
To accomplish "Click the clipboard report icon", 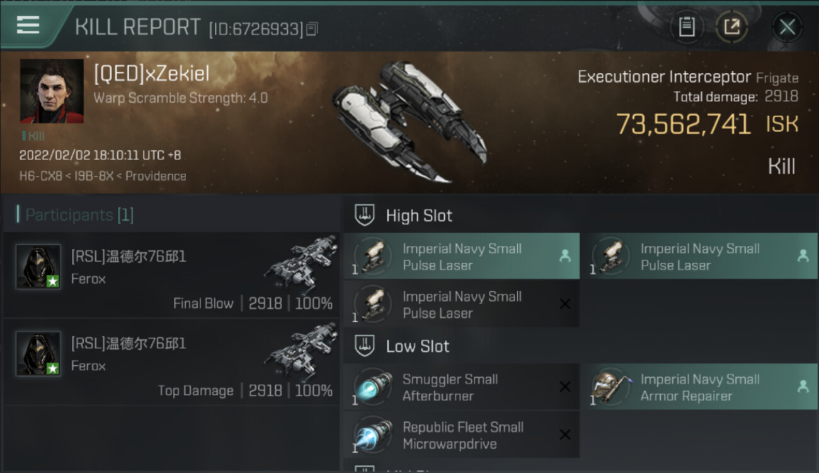I will click(686, 27).
